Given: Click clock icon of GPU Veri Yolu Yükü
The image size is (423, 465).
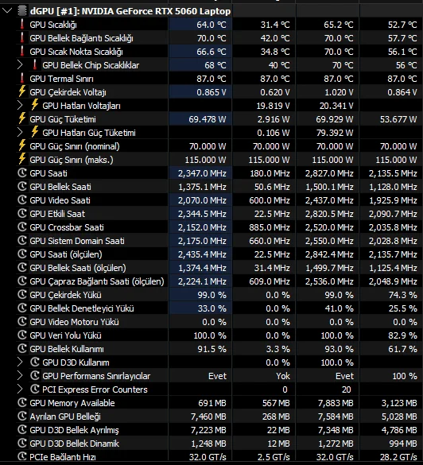Looking at the screenshot, I should (22, 335).
